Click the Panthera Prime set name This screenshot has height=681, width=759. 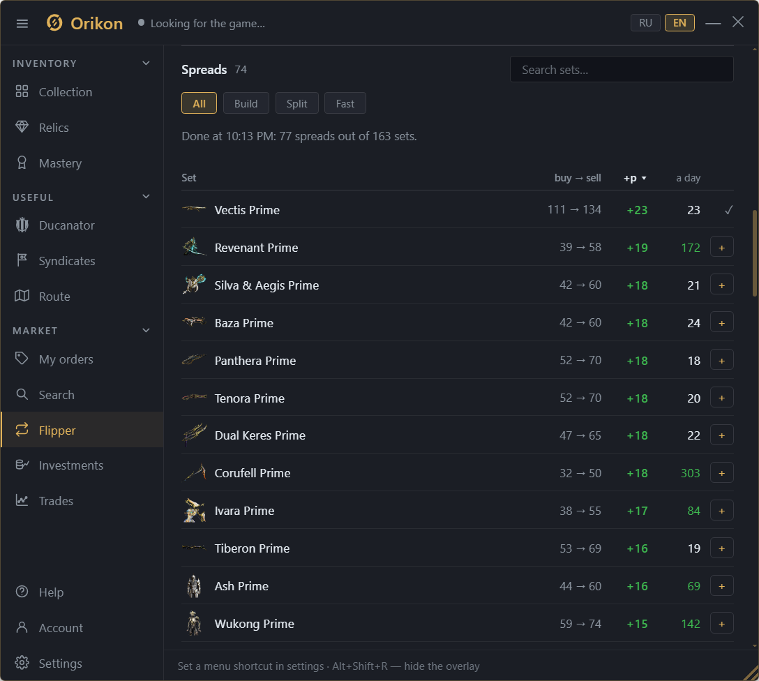tap(255, 361)
